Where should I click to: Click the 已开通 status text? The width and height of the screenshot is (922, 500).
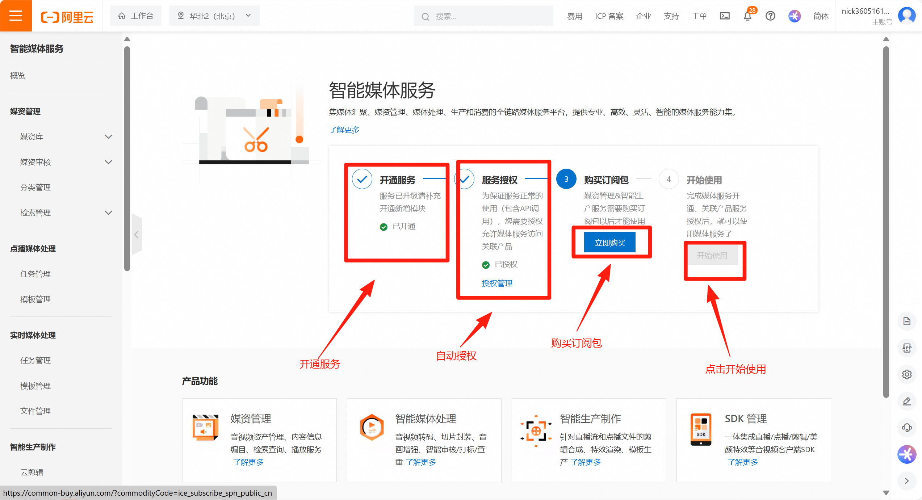(404, 226)
